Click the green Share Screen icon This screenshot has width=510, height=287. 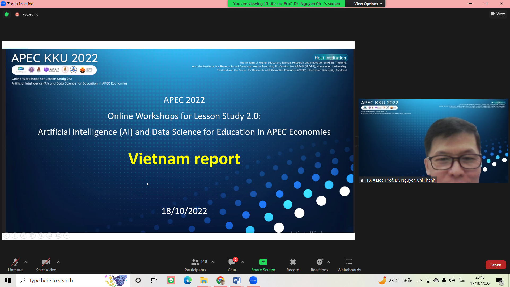click(x=263, y=262)
